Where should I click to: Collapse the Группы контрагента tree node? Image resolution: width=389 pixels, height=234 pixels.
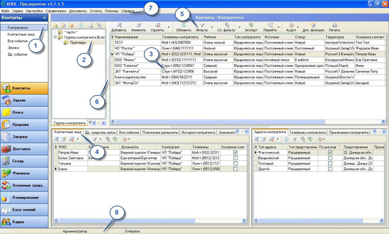point(55,37)
